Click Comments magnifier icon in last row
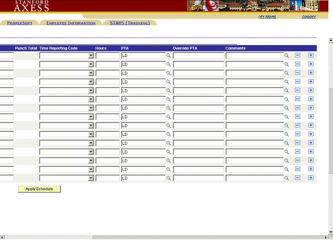The height and width of the screenshot is (249, 333). coord(286,178)
